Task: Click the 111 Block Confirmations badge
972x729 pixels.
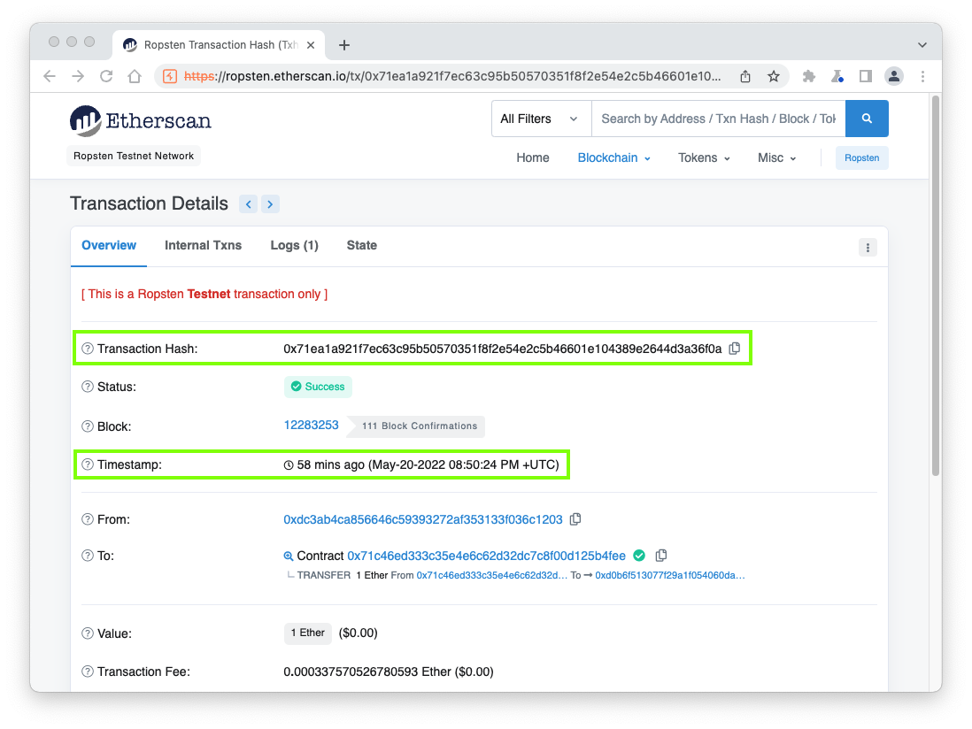Action: pos(416,426)
